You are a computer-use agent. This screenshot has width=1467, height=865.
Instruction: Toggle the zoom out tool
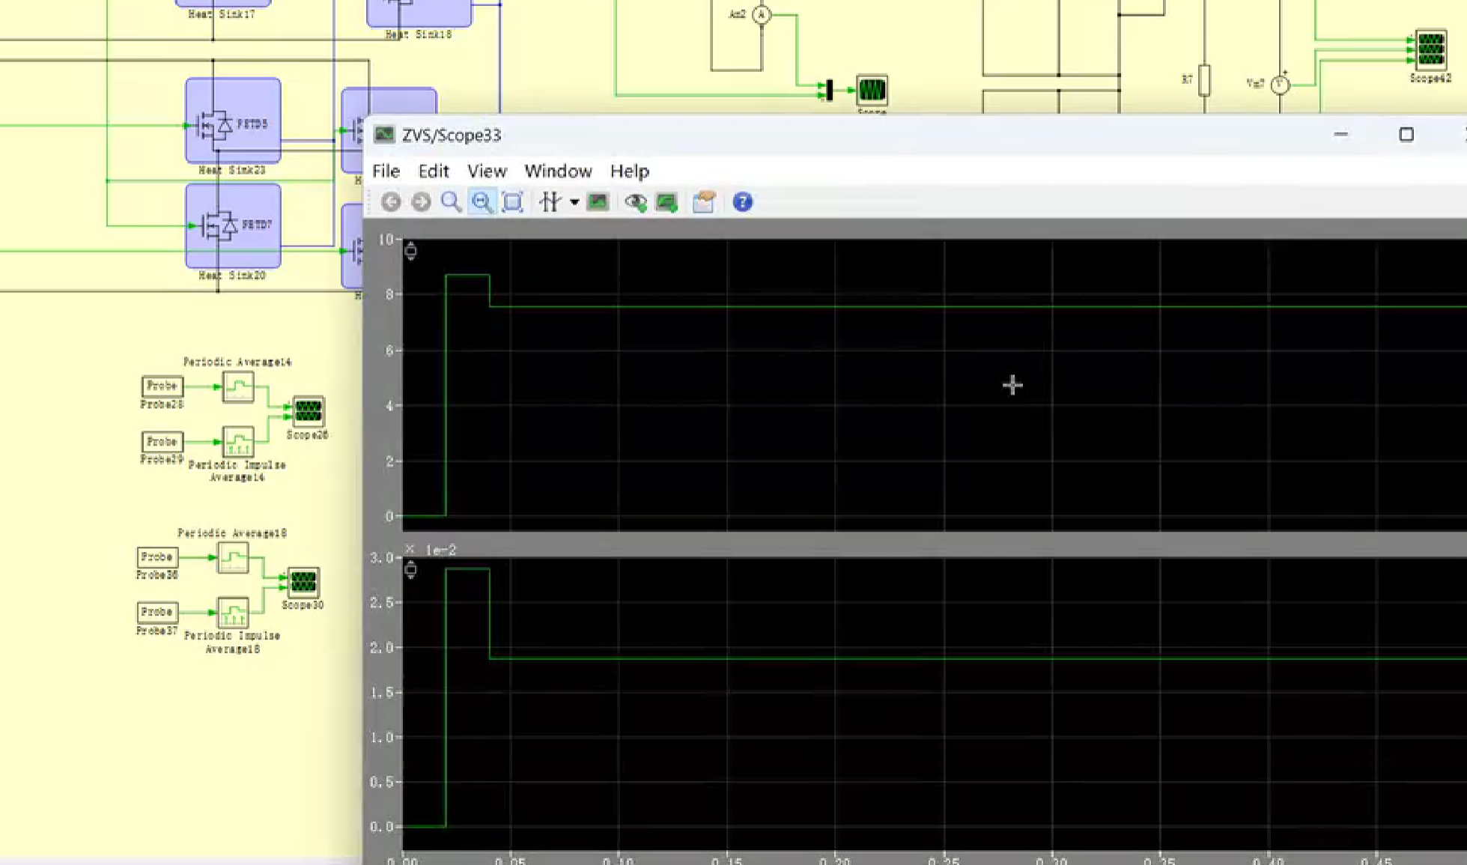(482, 202)
